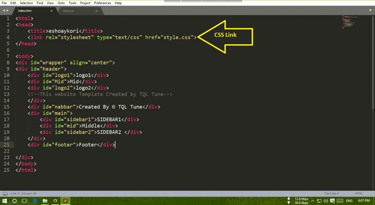The width and height of the screenshot is (375, 205).
Task: Click the side bar toggle icon in status bar
Action: click(x=4, y=193)
